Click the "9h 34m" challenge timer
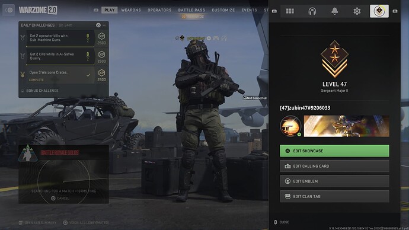The height and width of the screenshot is (230, 409). coord(65,25)
